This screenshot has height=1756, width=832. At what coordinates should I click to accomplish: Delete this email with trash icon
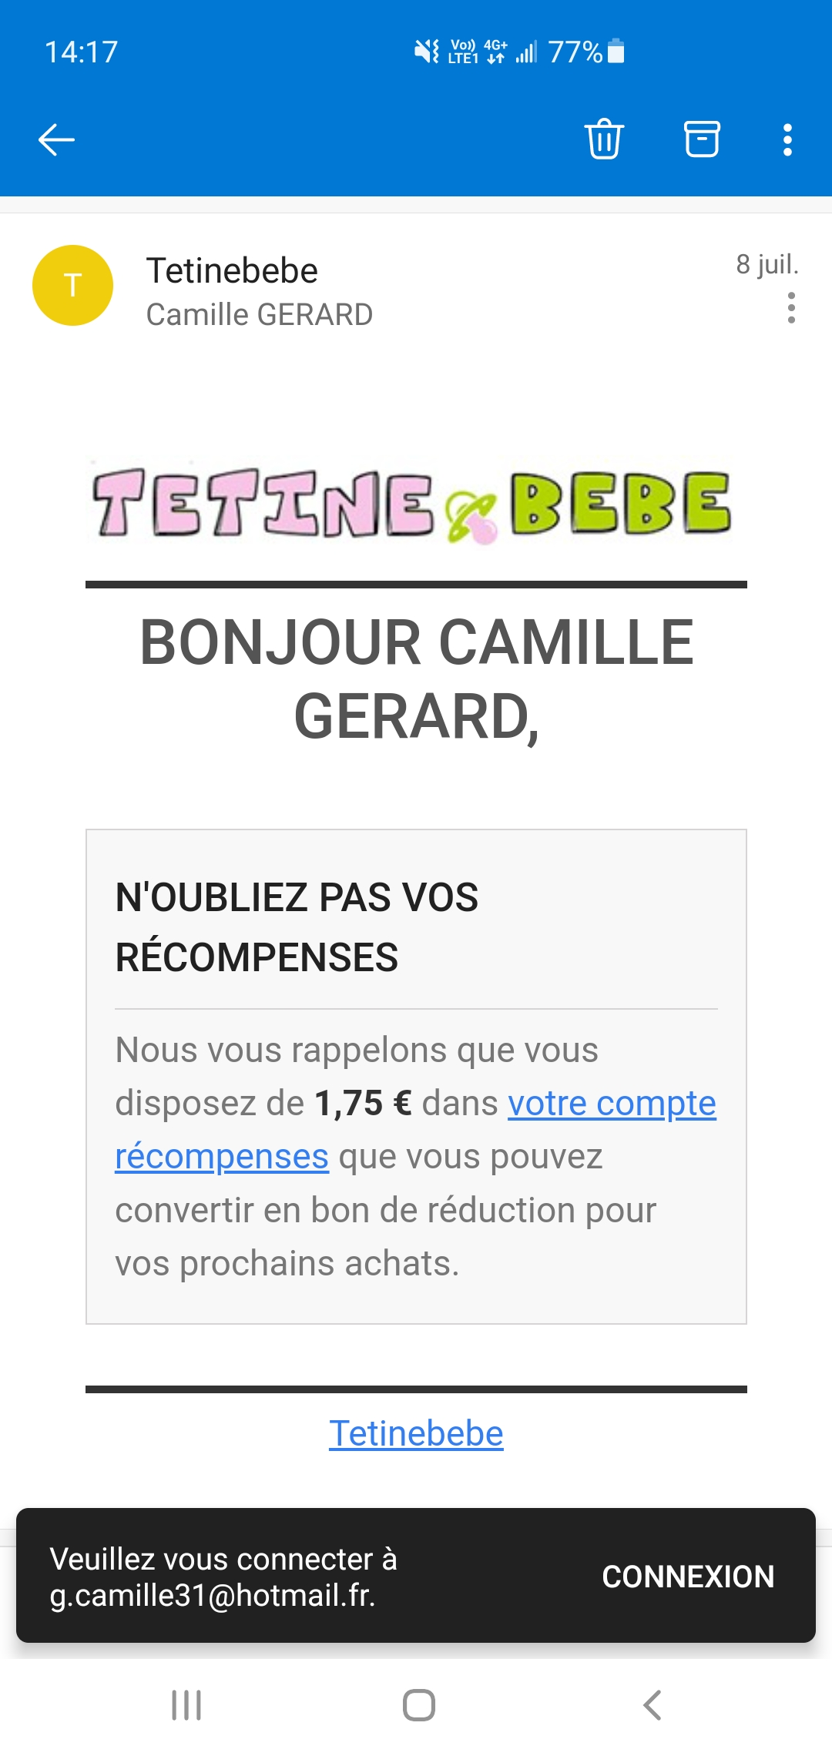point(604,139)
